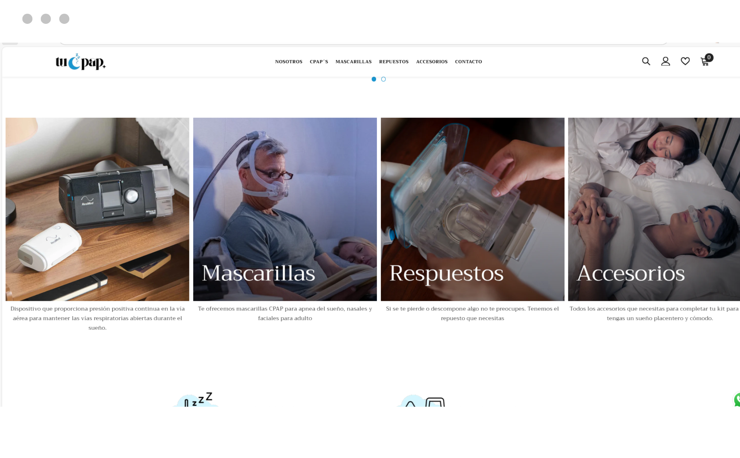Screen dimensions: 740x458
Task: Open the REPUESTOS menu item
Action: click(394, 62)
